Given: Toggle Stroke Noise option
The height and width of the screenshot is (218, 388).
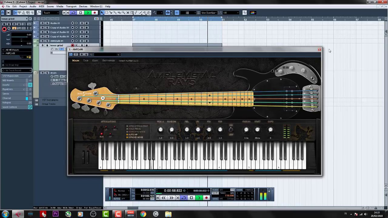Looking at the screenshot, I should (x=135, y=137).
